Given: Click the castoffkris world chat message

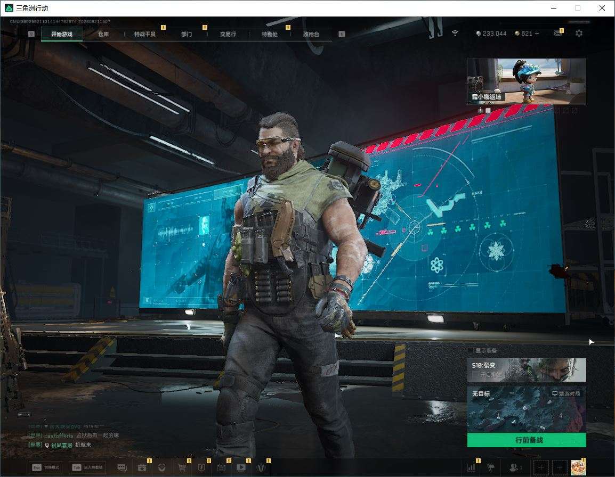Looking at the screenshot, I should pos(74,435).
